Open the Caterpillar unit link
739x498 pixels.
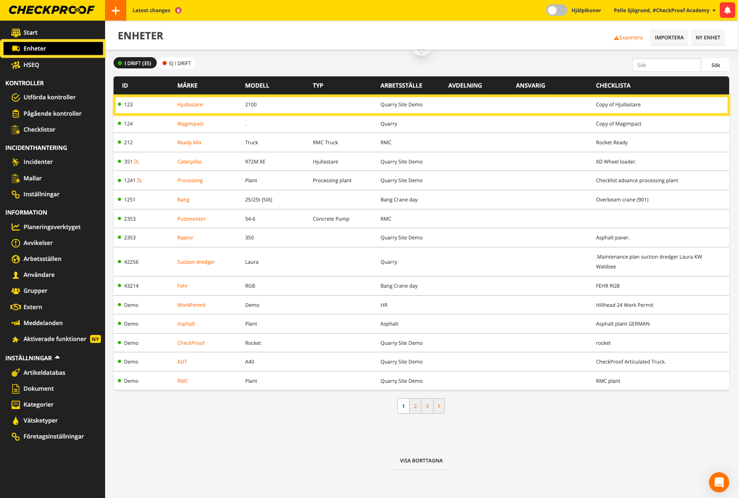pos(190,162)
